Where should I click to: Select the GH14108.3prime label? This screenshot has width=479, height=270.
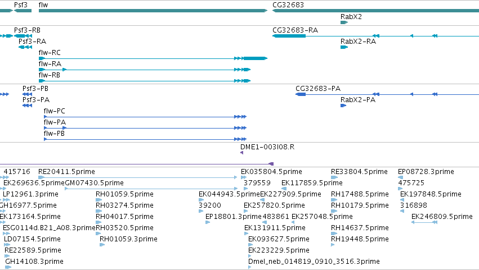(x=34, y=262)
